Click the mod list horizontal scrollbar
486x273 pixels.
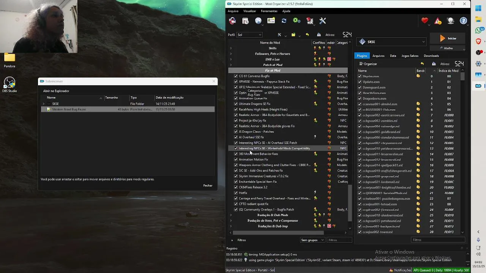coord(278,232)
